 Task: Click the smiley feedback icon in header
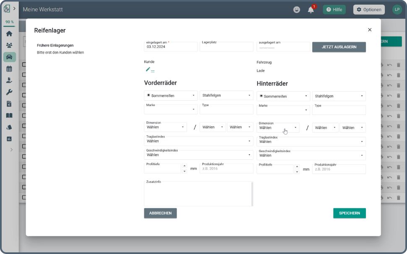coord(297,10)
